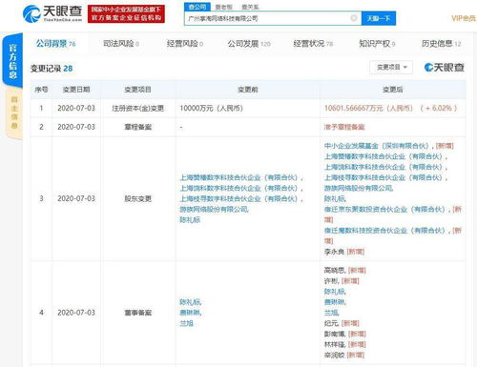Click the 变更后 column header
This screenshot has width=477, height=367.
[x=393, y=90]
